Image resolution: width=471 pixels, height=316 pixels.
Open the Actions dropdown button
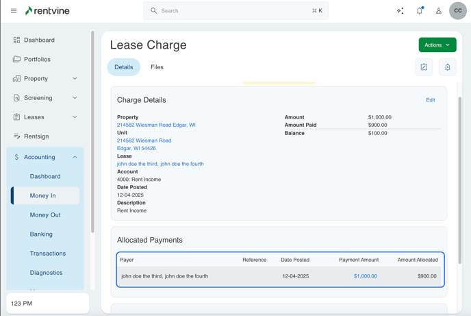pyautogui.click(x=437, y=45)
